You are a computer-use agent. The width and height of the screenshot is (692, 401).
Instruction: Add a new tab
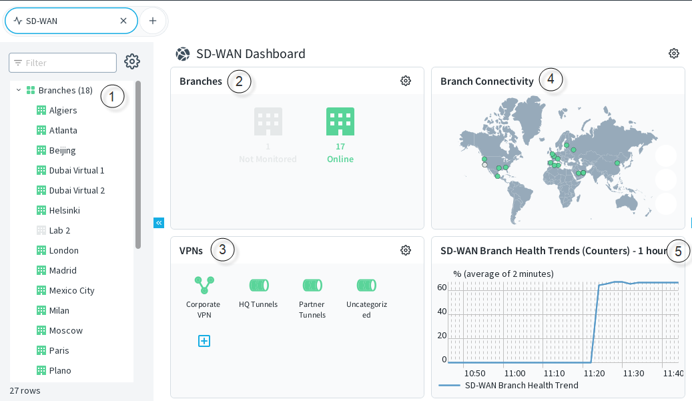(x=153, y=21)
